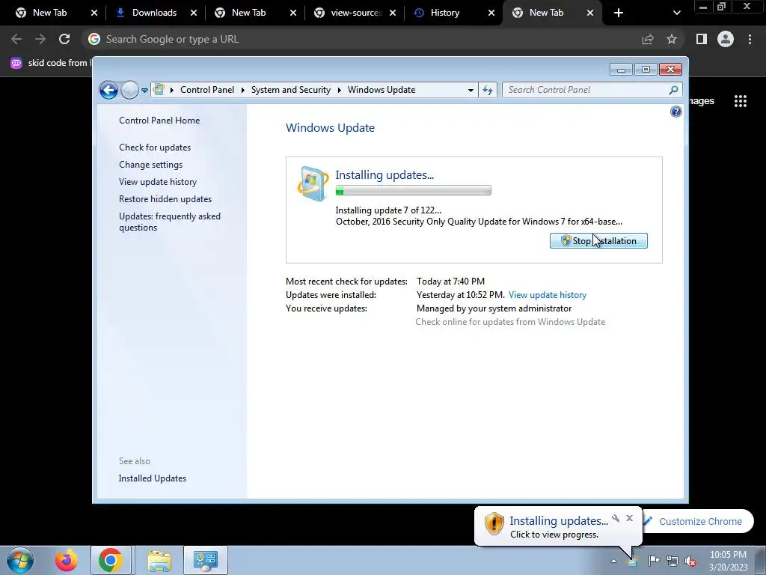
Task: Open View update history in sidebar
Action: click(x=158, y=182)
